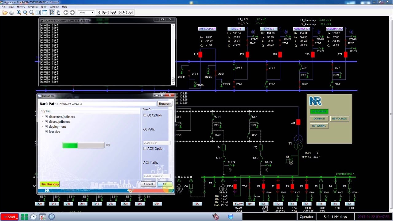The width and height of the screenshot is (393, 221).
Task: Click the BB VOLTAGE button
Action: coord(339,118)
